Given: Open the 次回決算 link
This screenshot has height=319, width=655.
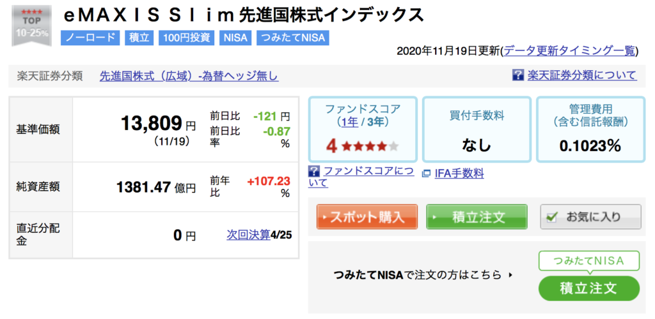Looking at the screenshot, I should tap(248, 235).
